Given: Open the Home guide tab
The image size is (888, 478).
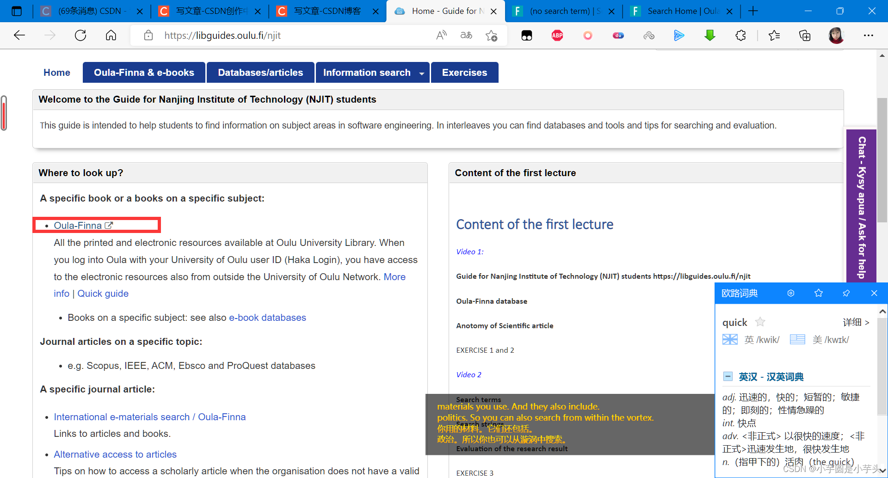Looking at the screenshot, I should click(x=57, y=73).
